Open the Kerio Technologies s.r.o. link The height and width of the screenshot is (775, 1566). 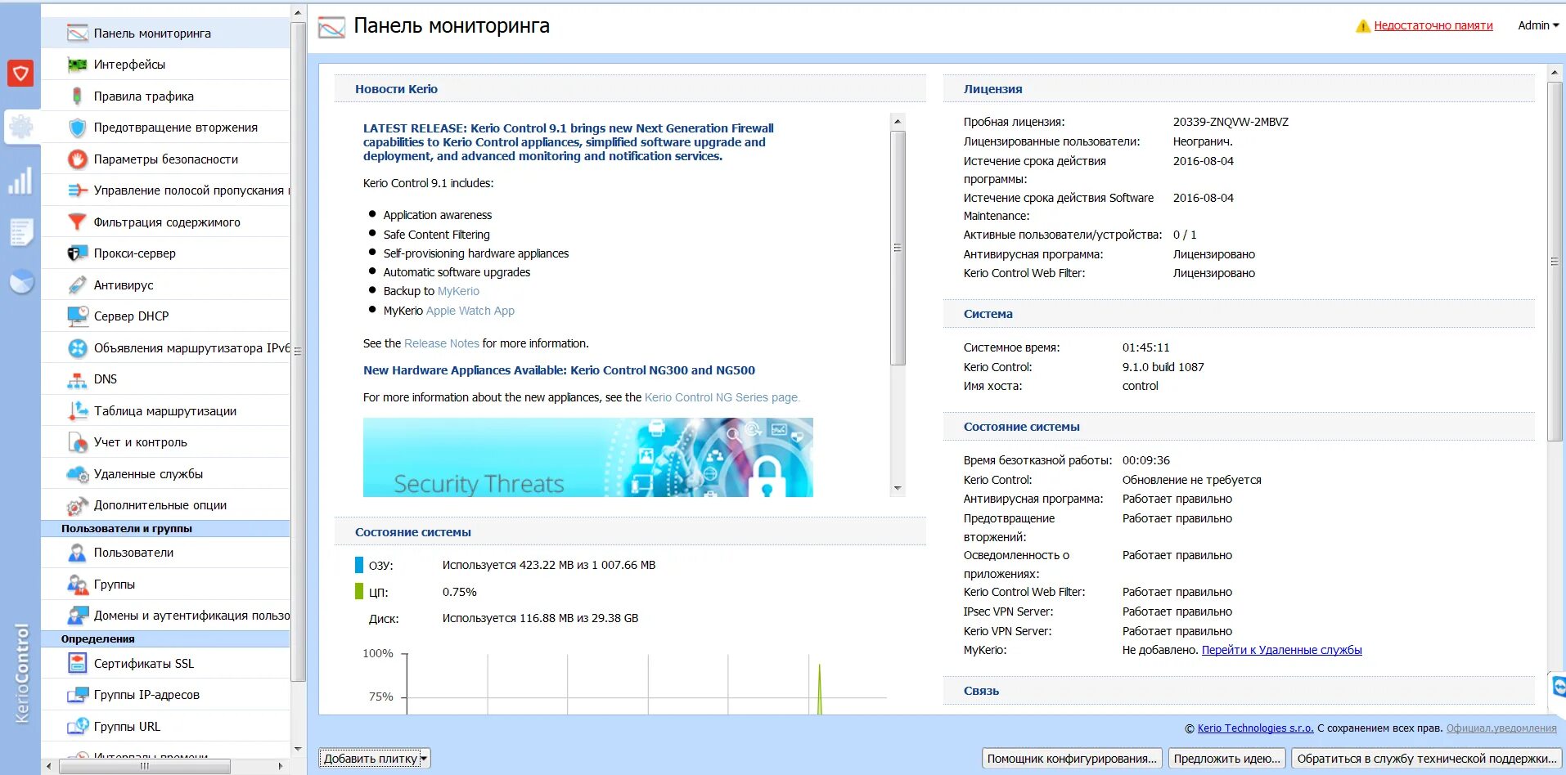(1255, 728)
